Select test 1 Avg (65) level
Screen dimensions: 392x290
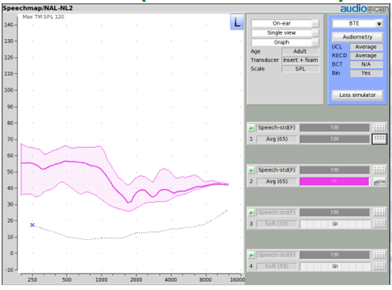[277, 139]
